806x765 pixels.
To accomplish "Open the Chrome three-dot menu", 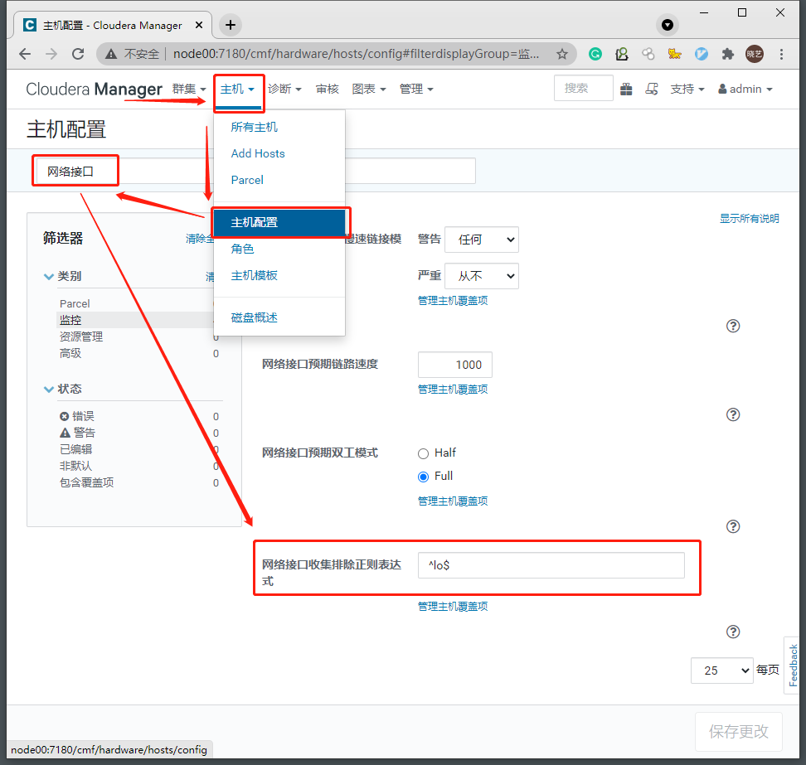I will coord(781,54).
